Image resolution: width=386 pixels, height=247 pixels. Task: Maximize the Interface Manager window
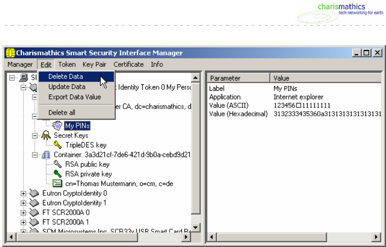[366, 53]
